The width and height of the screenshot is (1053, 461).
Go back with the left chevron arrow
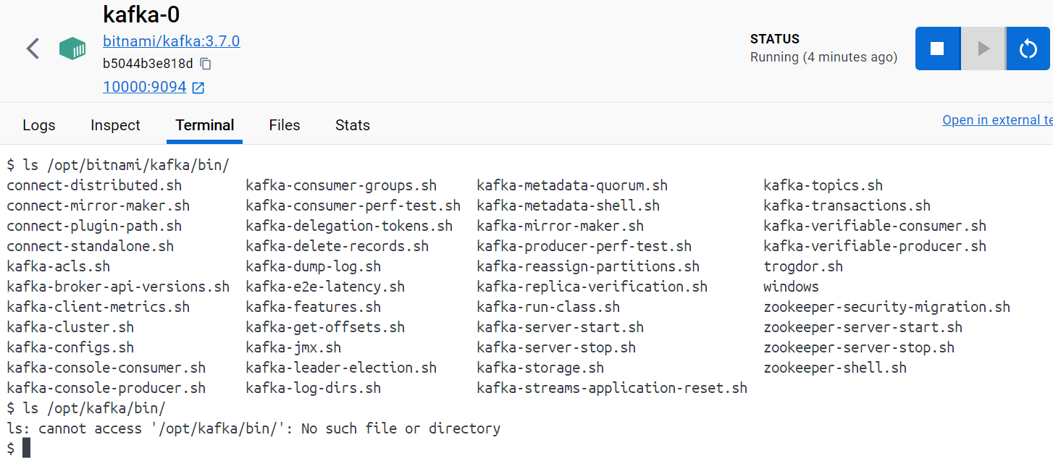click(x=33, y=49)
